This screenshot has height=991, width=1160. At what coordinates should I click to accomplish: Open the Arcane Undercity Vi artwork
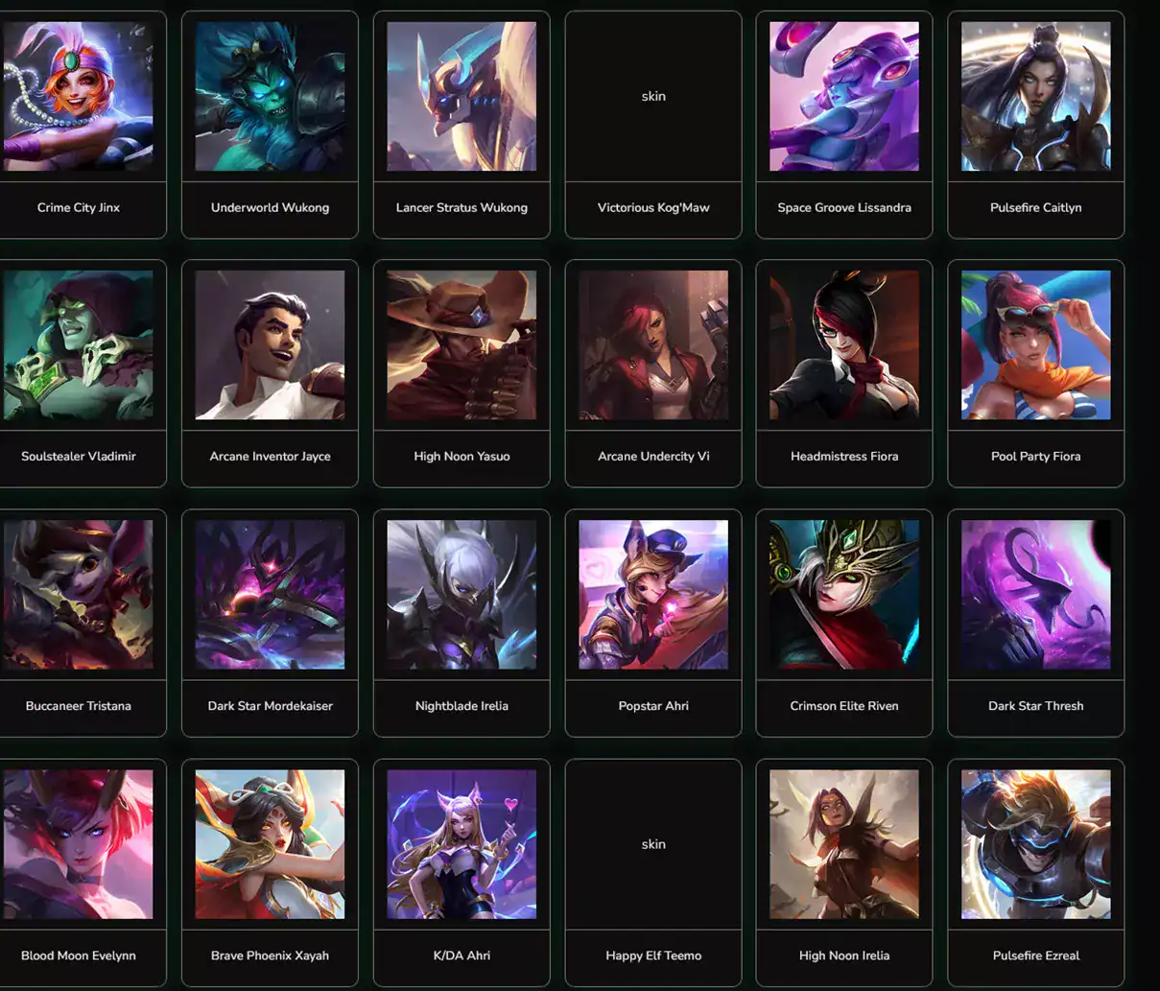pos(653,345)
